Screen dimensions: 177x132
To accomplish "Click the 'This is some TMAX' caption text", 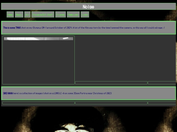I will (12, 28).
